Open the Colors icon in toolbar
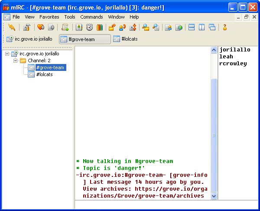 point(100,27)
